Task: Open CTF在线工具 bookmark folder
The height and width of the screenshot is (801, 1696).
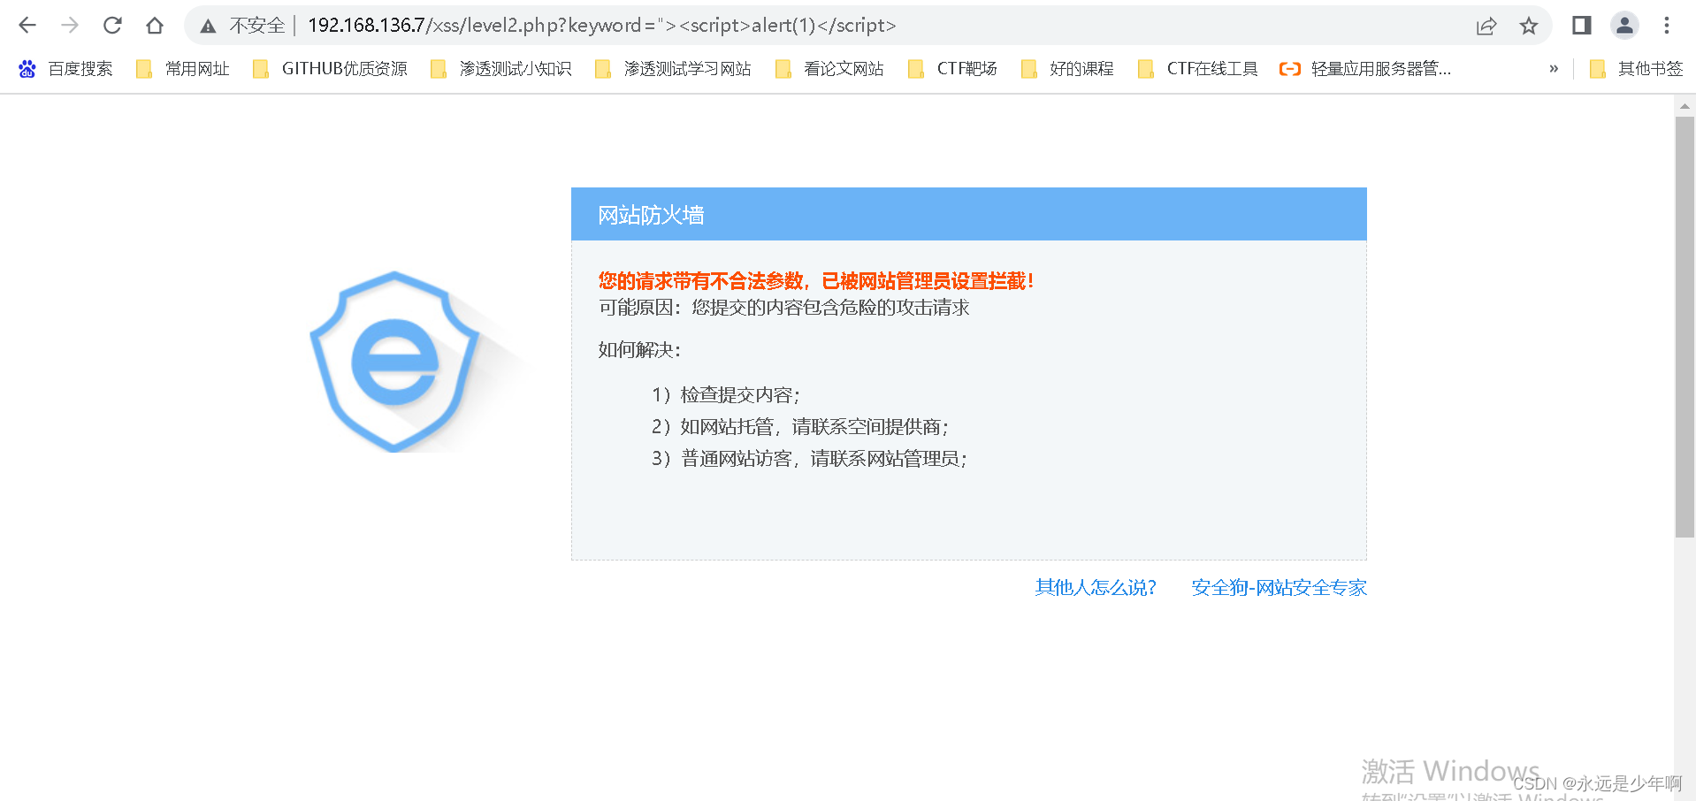Action: (x=1198, y=69)
